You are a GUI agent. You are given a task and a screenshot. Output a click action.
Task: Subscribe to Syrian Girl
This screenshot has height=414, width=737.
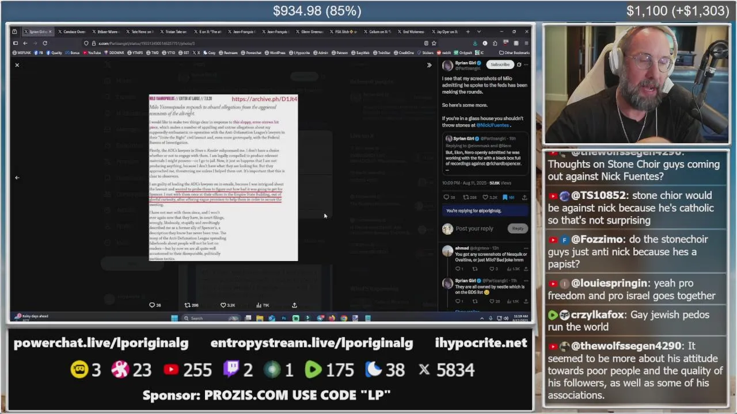[x=500, y=64]
